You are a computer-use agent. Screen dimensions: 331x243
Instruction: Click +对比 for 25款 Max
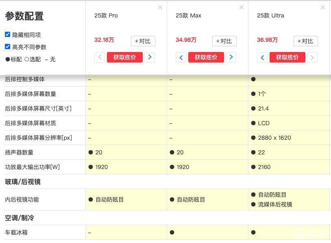click(x=224, y=41)
